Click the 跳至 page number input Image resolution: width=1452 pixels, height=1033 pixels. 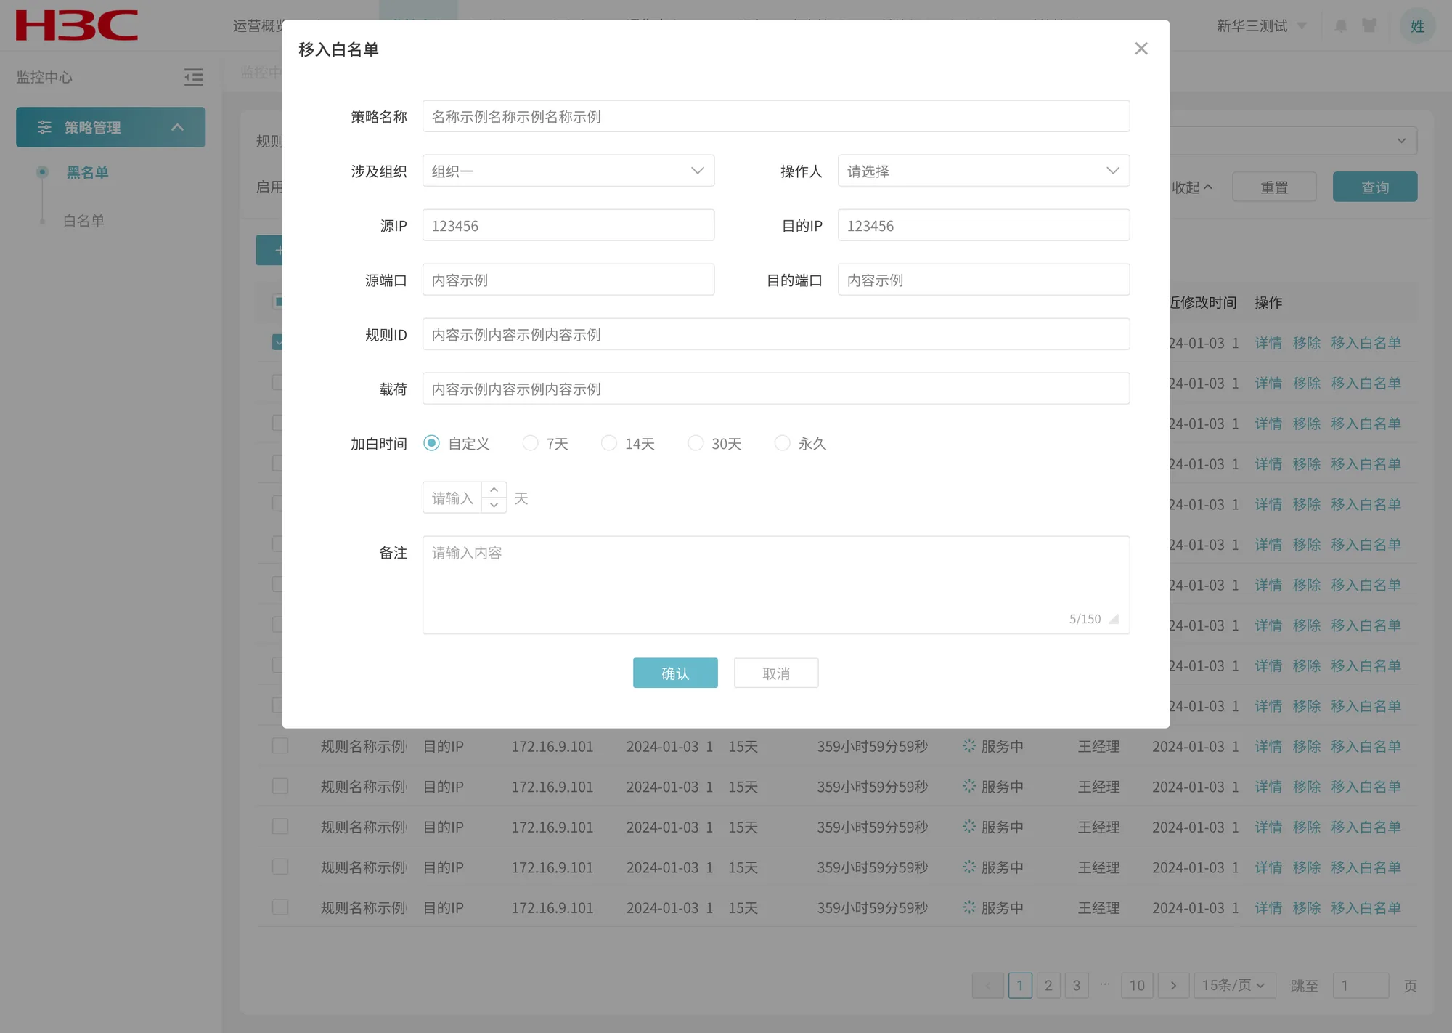1361,985
